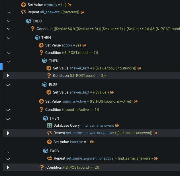Expand highlighted Repeat set_same_answer_nonactive row
This screenshot has width=180, height=176.
point(8,133)
